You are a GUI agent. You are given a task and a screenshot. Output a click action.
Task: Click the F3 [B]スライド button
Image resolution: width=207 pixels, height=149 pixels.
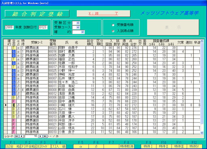pyautogui.click(x=43, y=147)
